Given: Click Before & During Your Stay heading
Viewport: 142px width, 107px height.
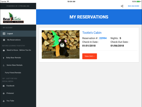Looking at the screenshot, I should tap(14, 46).
